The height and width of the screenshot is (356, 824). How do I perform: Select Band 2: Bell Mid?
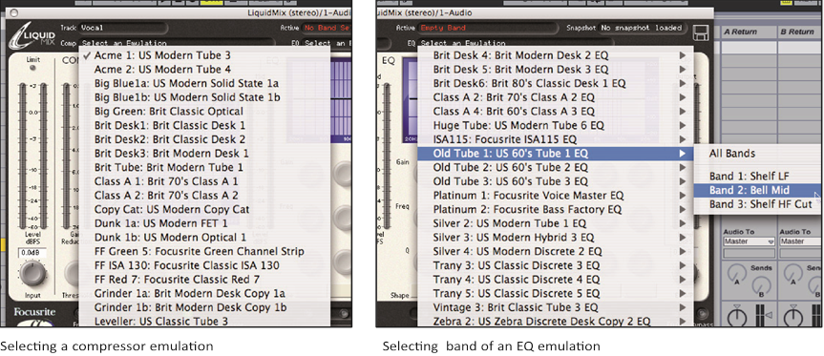[x=757, y=190]
